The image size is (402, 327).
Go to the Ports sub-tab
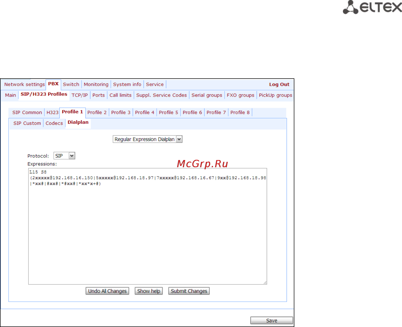point(99,95)
